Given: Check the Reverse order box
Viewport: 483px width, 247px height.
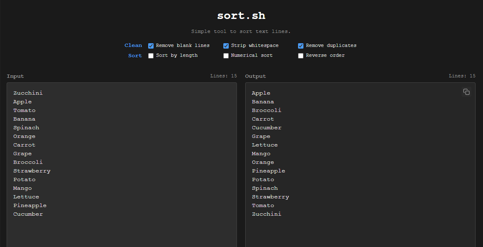Looking at the screenshot, I should pyautogui.click(x=301, y=56).
